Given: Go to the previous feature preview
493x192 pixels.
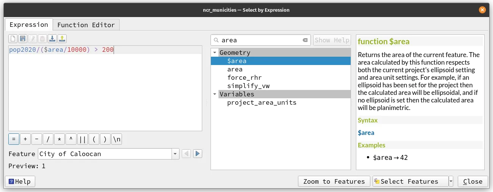Looking at the screenshot, I should pyautogui.click(x=186, y=154).
